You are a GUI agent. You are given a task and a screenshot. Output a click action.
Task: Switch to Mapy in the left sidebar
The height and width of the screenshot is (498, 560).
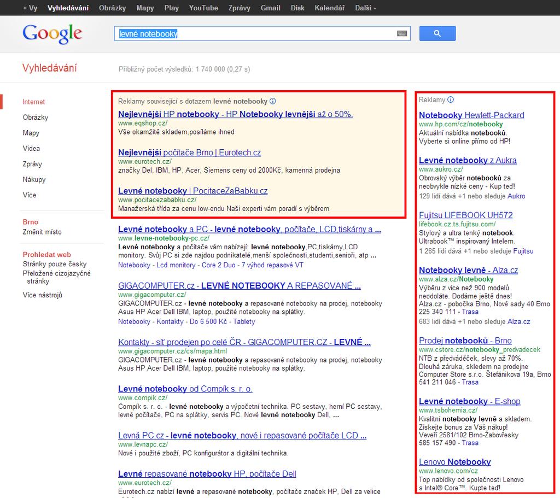pyautogui.click(x=31, y=133)
